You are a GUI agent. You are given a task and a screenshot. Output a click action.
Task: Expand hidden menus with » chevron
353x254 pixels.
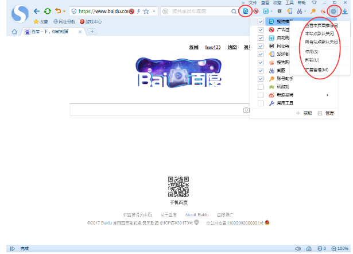click(x=243, y=3)
